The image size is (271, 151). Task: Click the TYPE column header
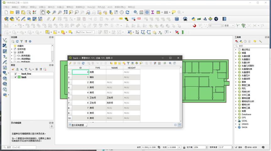coord(97,67)
